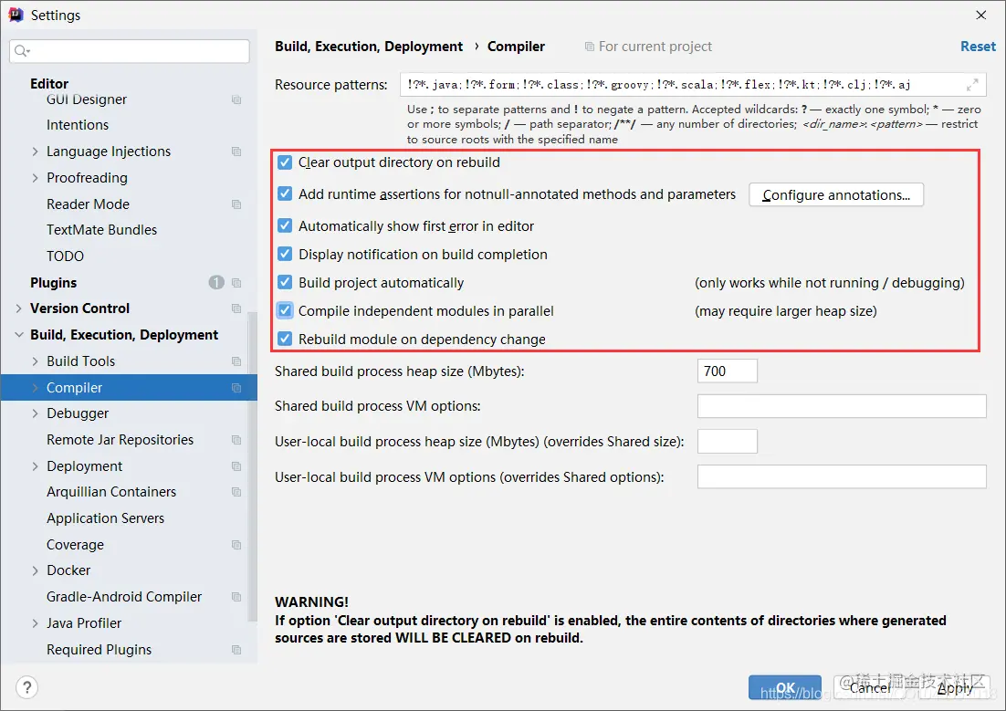Expand the Java Profiler node
Screen dimensions: 1006x711
coord(35,623)
